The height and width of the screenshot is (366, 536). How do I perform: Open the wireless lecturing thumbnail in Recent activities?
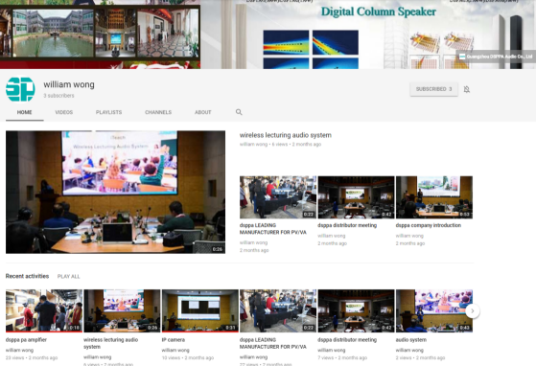(x=122, y=311)
